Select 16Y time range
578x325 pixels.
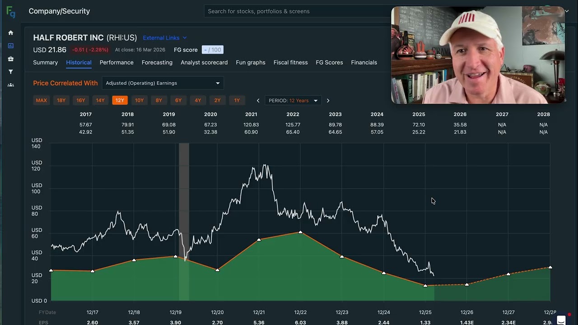coord(80,100)
